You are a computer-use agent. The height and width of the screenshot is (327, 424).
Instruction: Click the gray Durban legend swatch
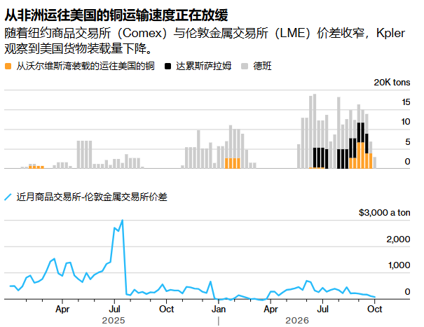(x=245, y=67)
